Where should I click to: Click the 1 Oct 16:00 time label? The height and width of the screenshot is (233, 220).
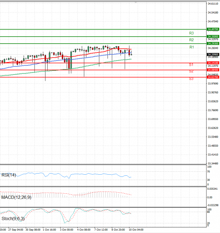click(x=49, y=230)
